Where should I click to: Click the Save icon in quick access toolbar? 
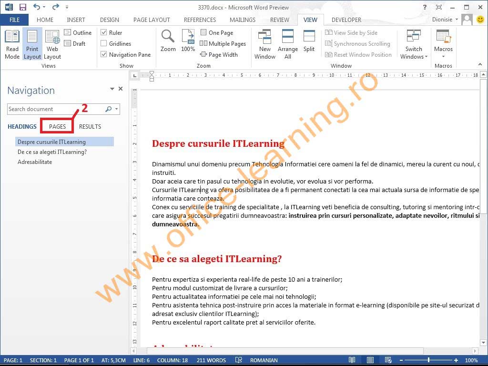pyautogui.click(x=23, y=7)
